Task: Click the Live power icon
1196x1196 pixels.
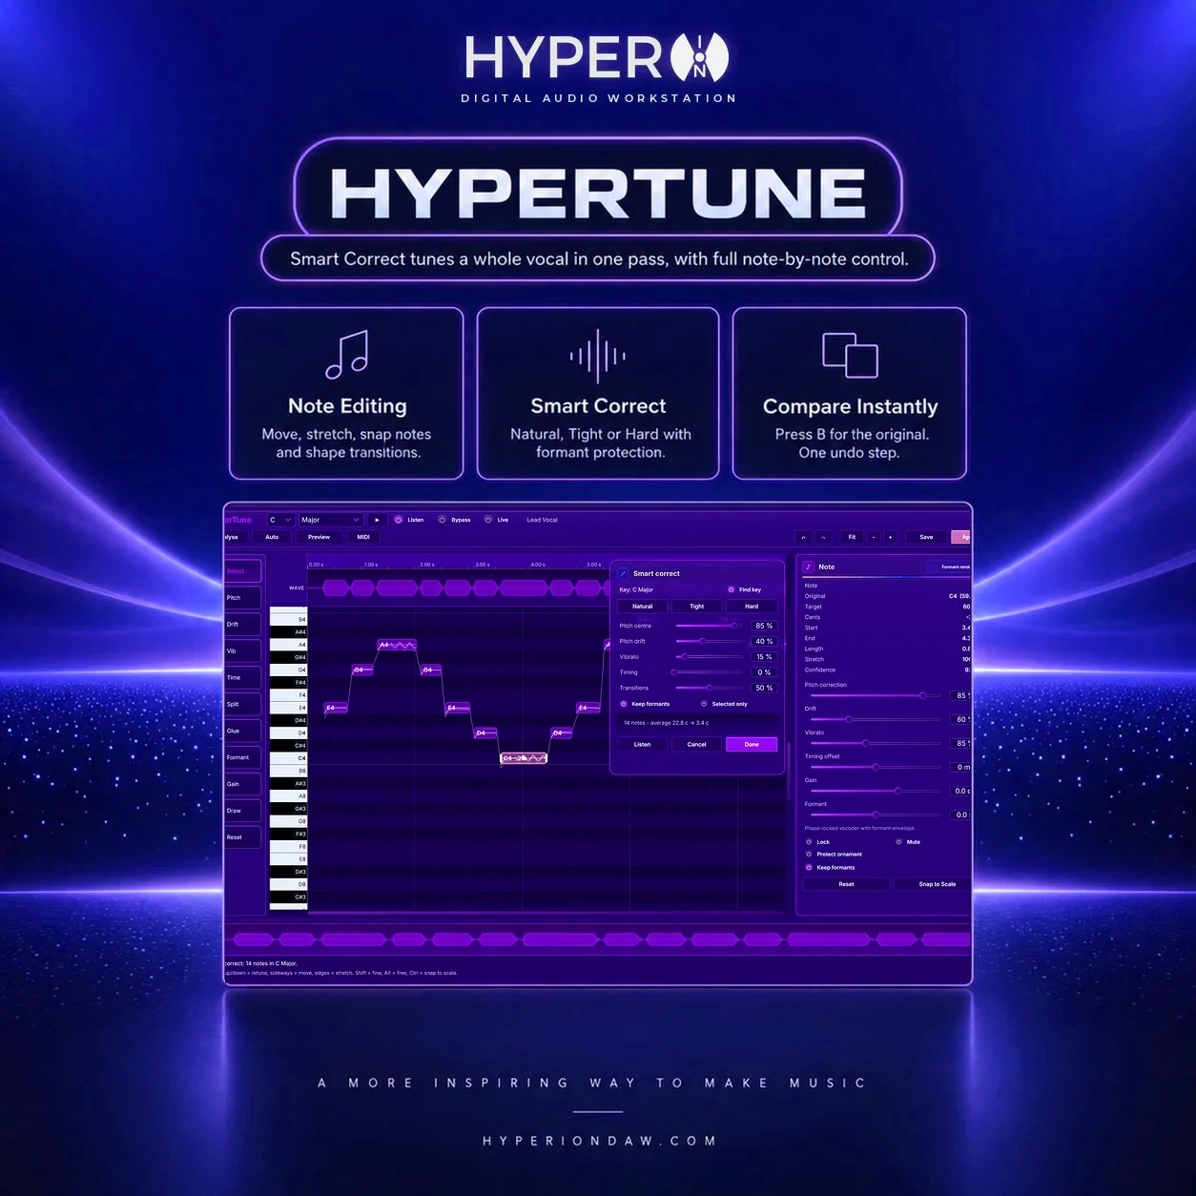Action: tap(488, 520)
